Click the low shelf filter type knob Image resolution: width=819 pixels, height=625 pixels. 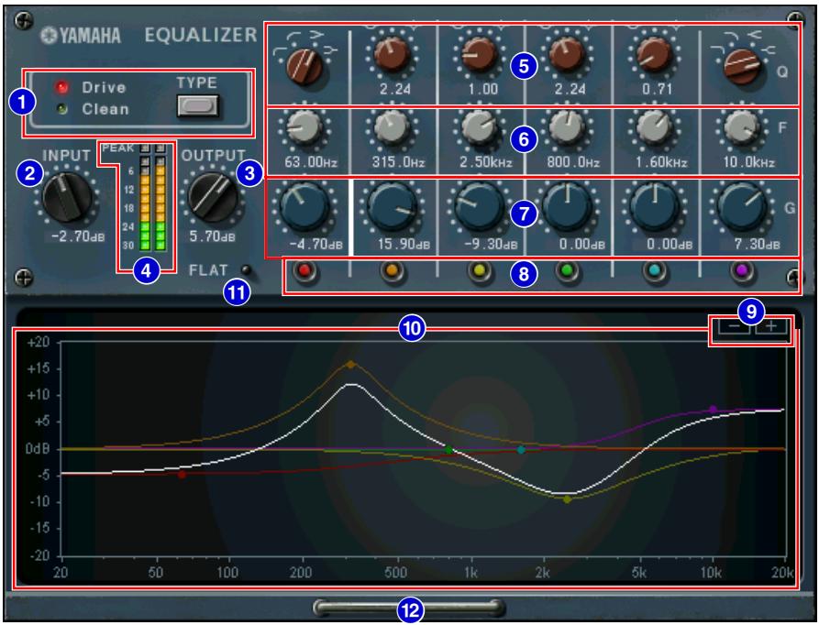click(x=304, y=66)
